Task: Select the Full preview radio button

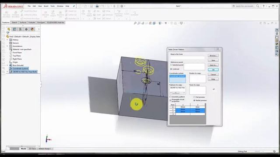Action: (x=194, y=97)
